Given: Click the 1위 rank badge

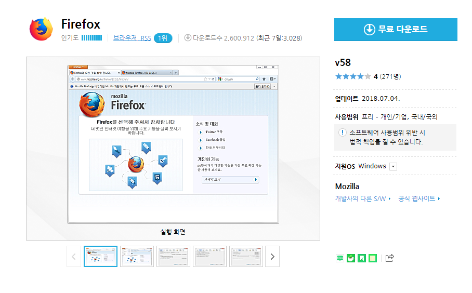Looking at the screenshot, I should coord(163,38).
